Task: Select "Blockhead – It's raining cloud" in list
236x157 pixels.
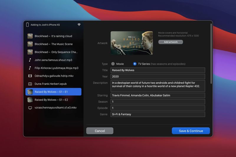Action: 53,36
